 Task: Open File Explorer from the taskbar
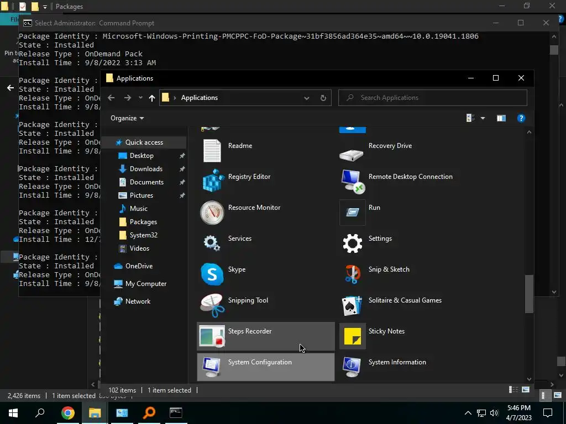(x=95, y=413)
